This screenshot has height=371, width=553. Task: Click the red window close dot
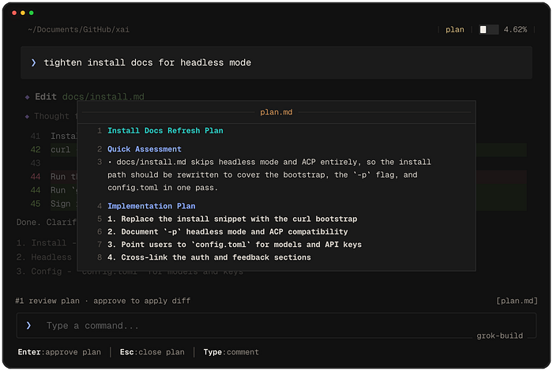click(x=14, y=13)
